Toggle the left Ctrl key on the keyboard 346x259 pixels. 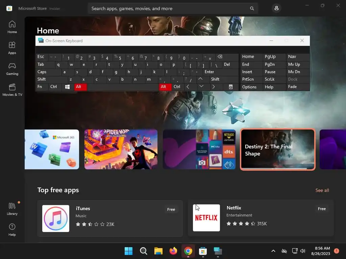[54, 87]
